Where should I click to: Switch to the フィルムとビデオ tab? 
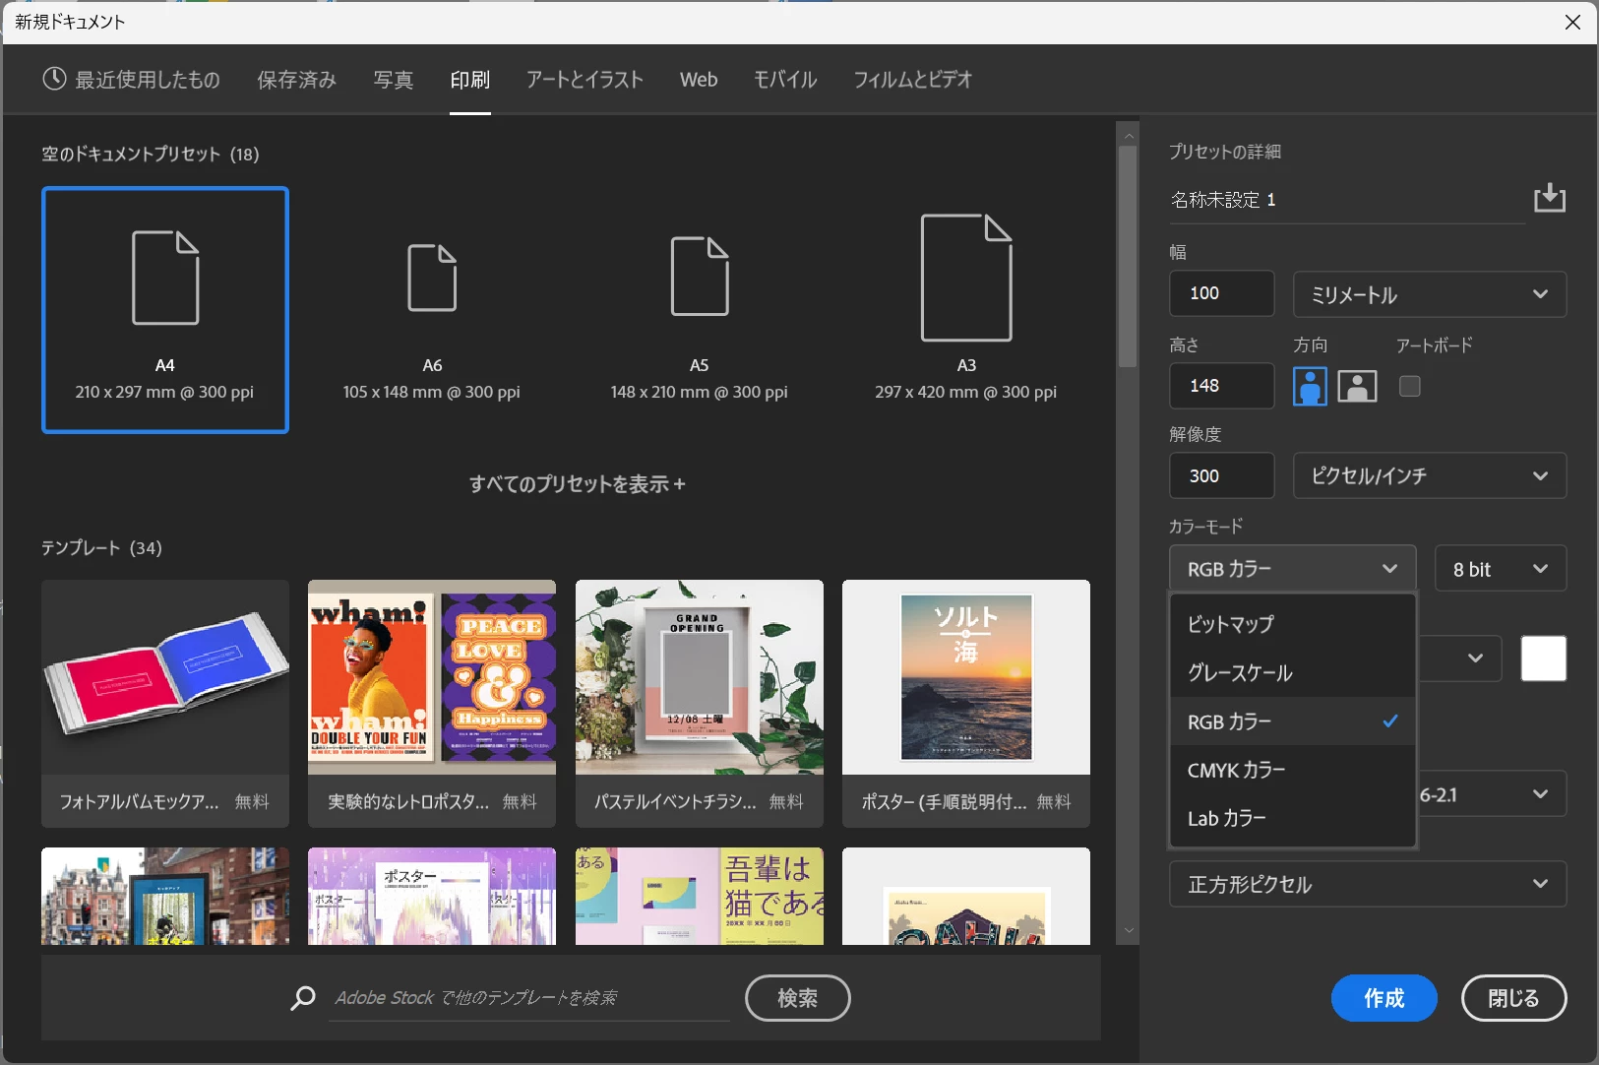(913, 80)
